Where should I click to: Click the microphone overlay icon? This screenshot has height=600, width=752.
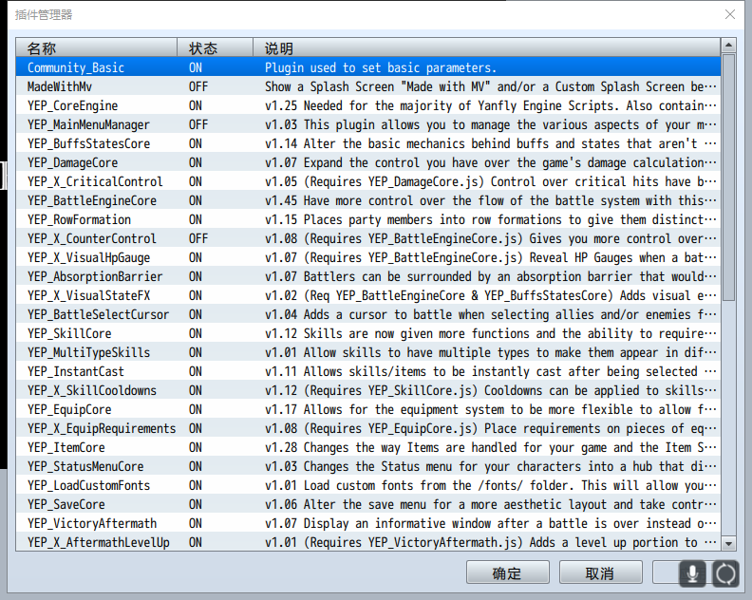click(692, 573)
